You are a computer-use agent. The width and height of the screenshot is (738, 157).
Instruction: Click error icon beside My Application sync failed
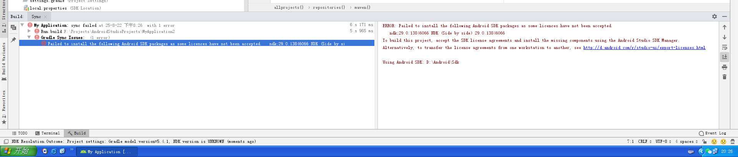(x=30, y=25)
